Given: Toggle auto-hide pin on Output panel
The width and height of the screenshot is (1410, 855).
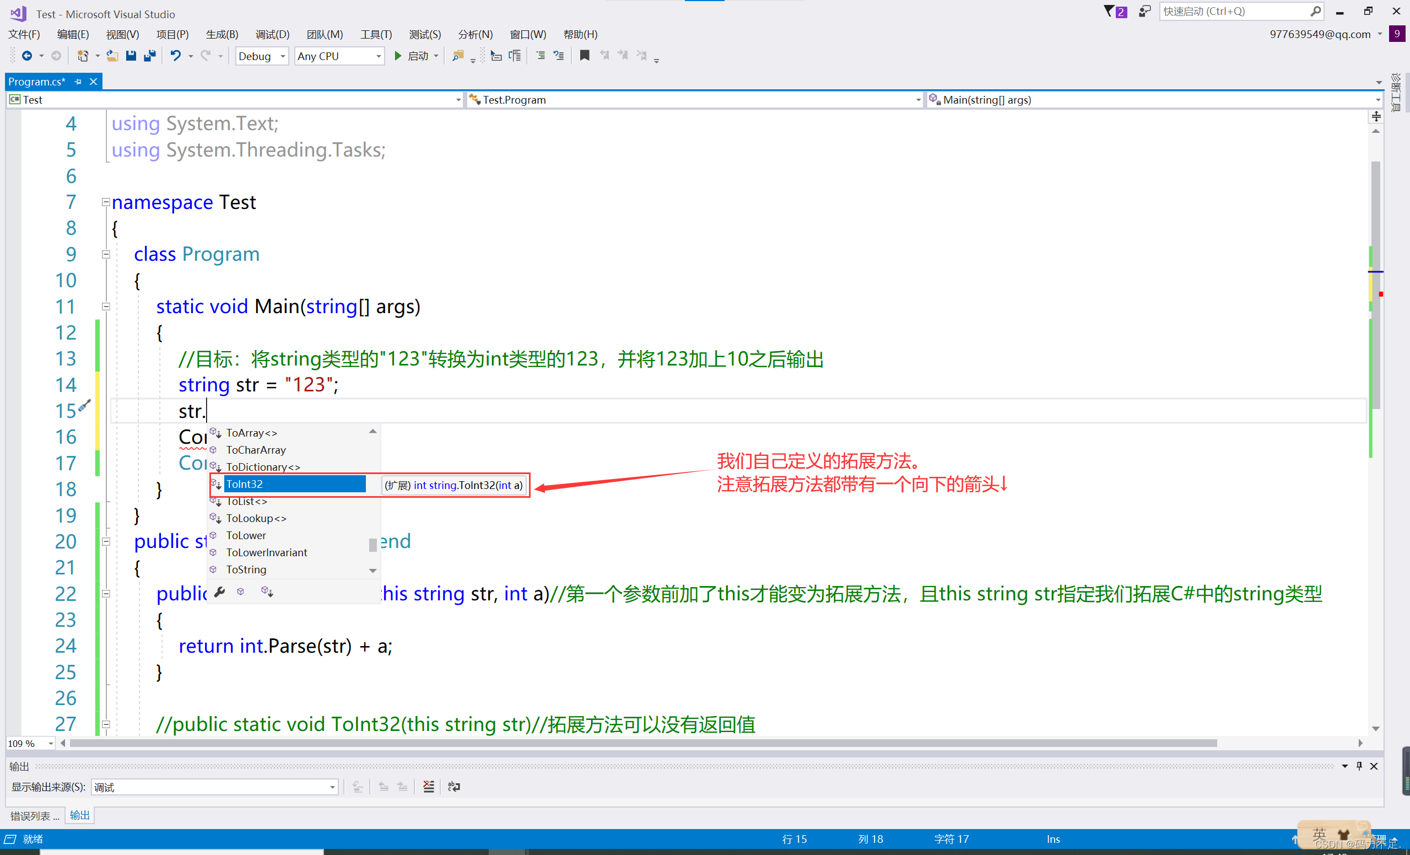Looking at the screenshot, I should pyautogui.click(x=1359, y=766).
